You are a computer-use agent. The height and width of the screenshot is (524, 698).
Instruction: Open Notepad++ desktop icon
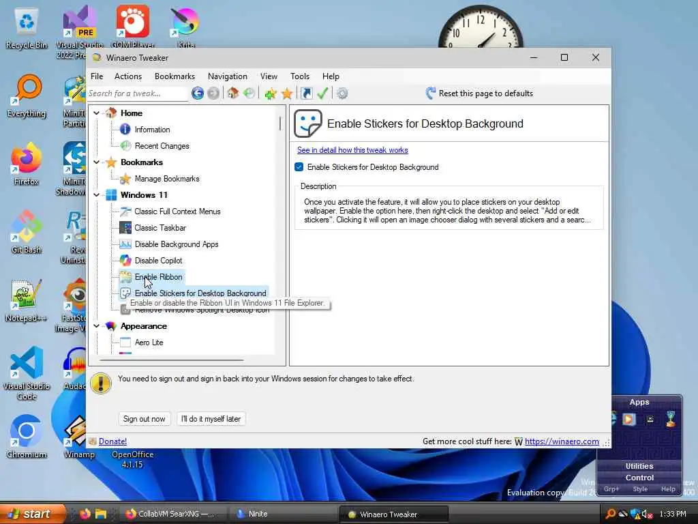pos(27,300)
